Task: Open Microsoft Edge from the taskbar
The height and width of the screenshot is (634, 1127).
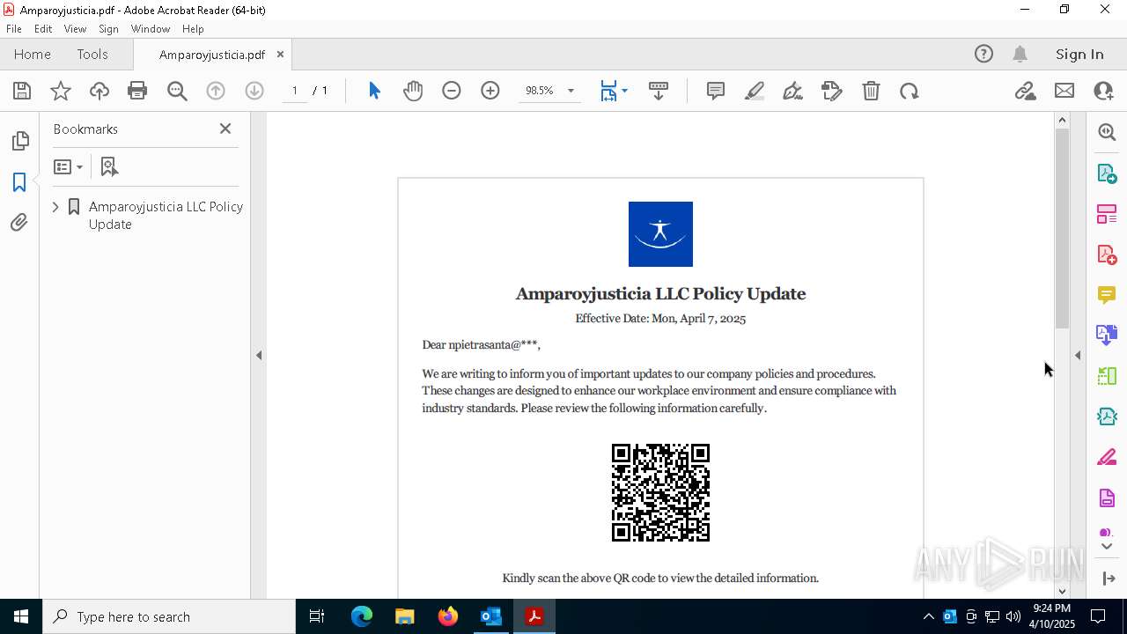Action: [x=362, y=616]
